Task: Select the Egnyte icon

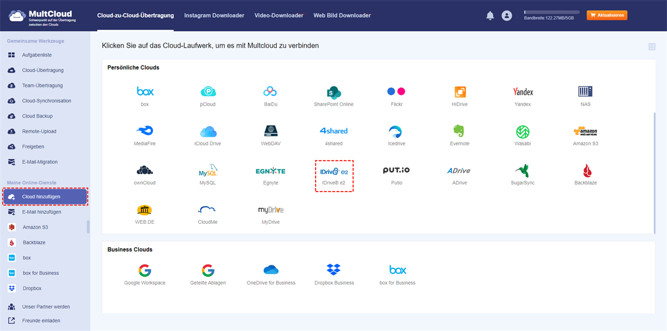Action: coord(271,170)
